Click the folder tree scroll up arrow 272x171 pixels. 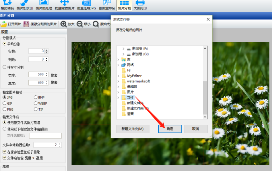205,48
